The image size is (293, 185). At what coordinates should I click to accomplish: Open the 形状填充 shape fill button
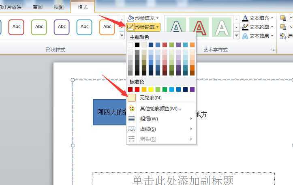pos(143,18)
